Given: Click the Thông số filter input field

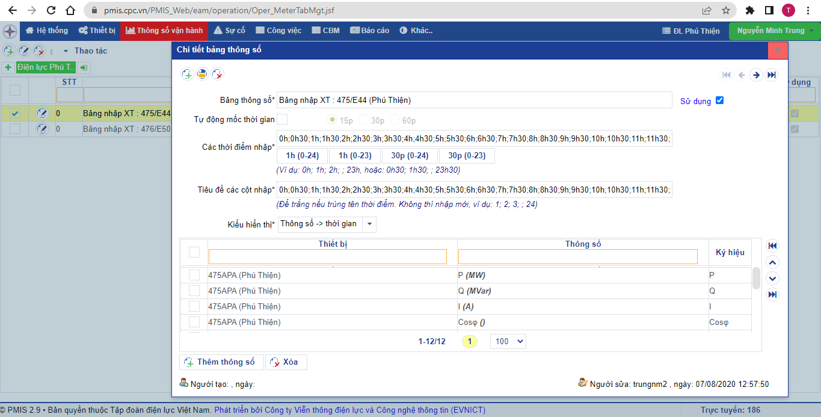Looking at the screenshot, I should pos(578,257).
